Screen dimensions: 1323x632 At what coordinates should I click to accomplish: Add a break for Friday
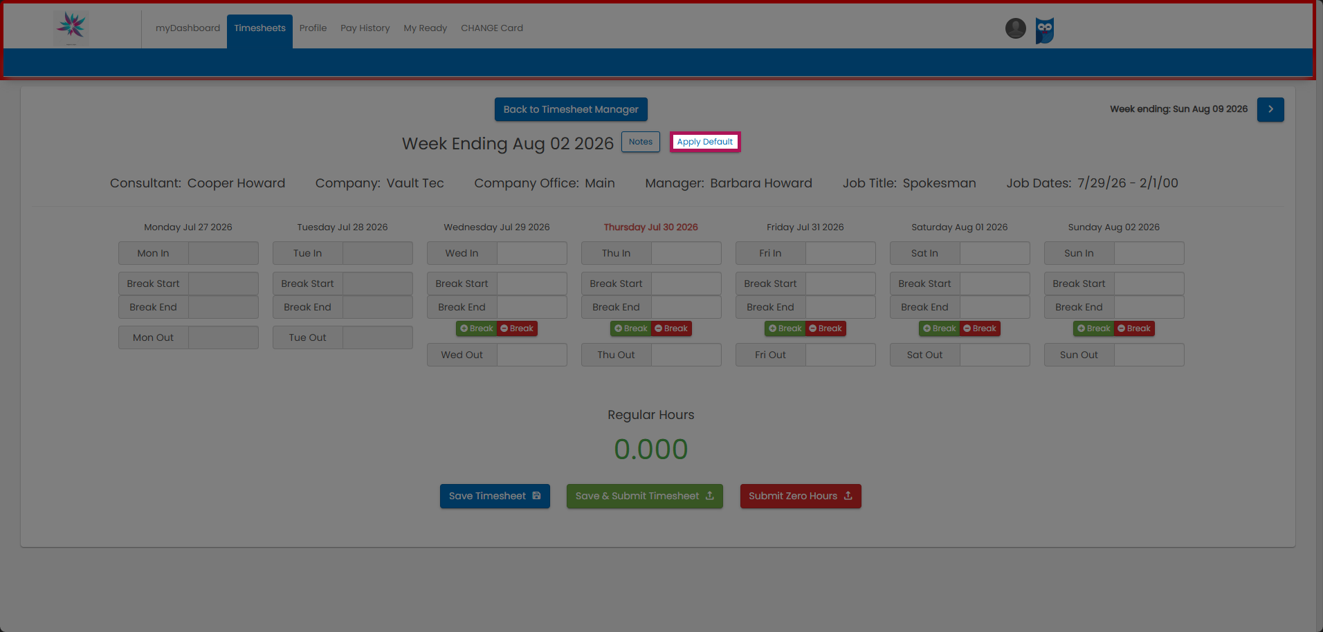coord(785,328)
